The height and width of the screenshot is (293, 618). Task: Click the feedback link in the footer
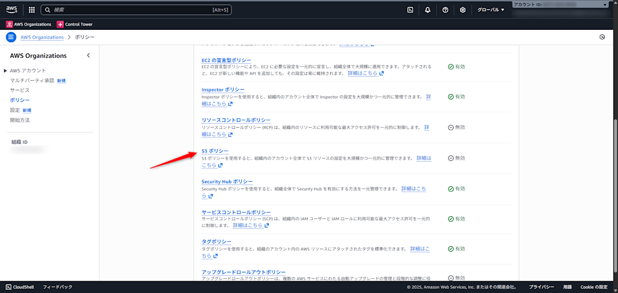coord(57,287)
